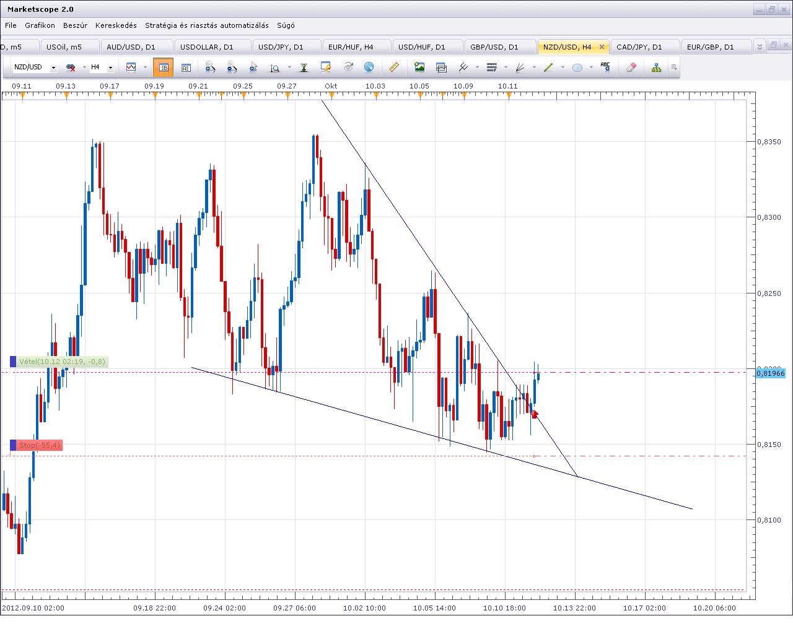The image size is (793, 634).
Task: Open the Kereskedés menu
Action: tap(116, 25)
